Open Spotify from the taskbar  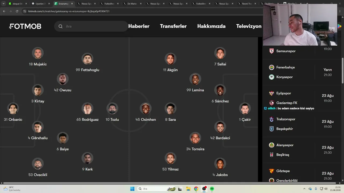[212, 189]
